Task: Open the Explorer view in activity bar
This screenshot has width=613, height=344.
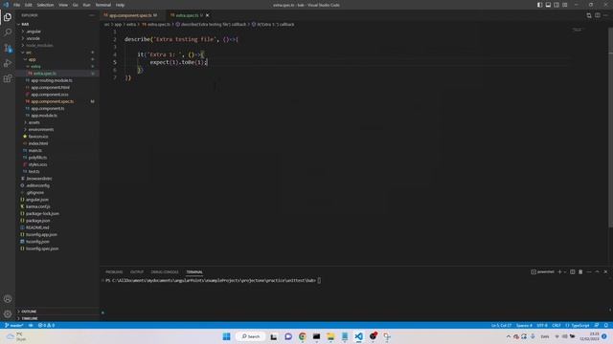Action: [8, 17]
